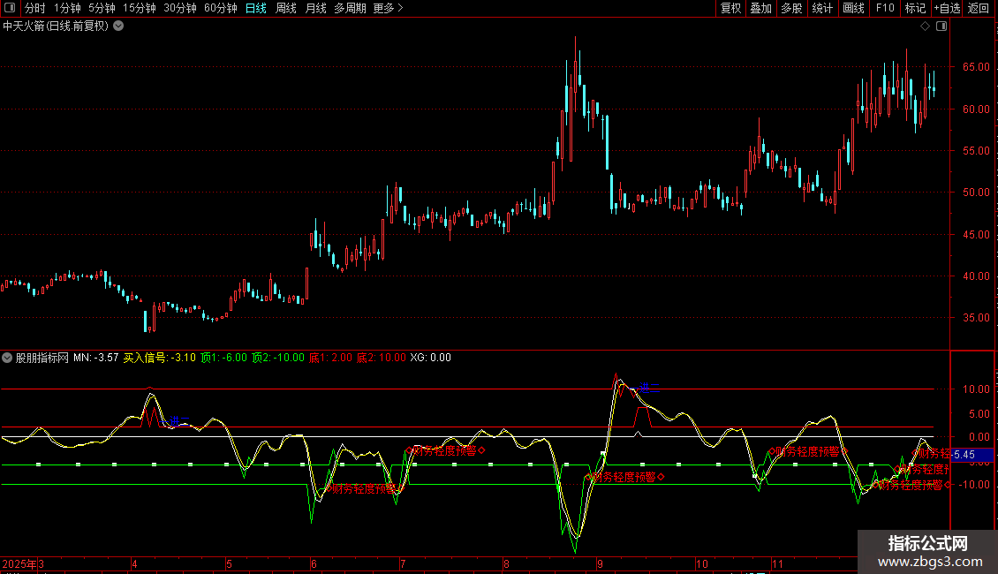Screen dimensions: 998x574
Task: Click the 10.00 indicator axis label
Action: coord(976,389)
